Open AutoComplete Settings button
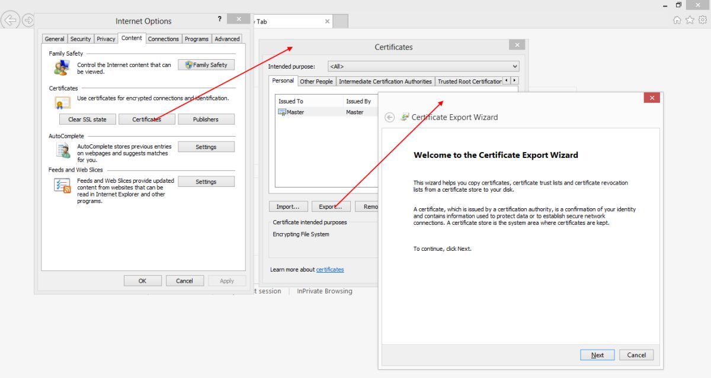 coord(206,147)
